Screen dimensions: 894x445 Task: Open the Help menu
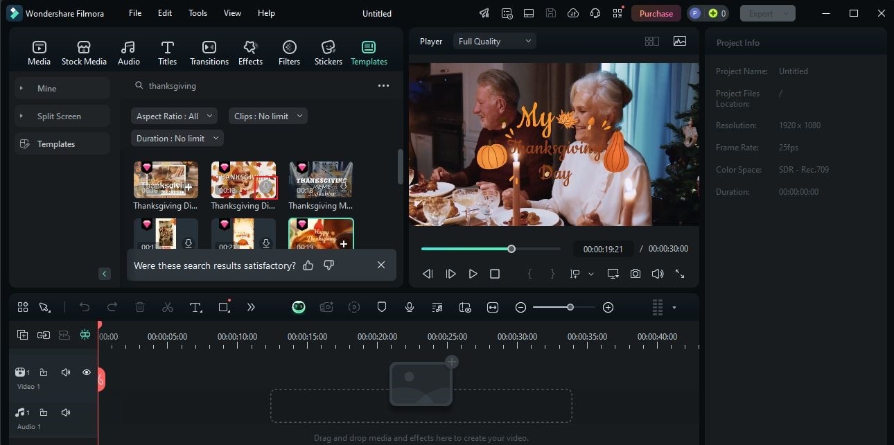coord(266,13)
